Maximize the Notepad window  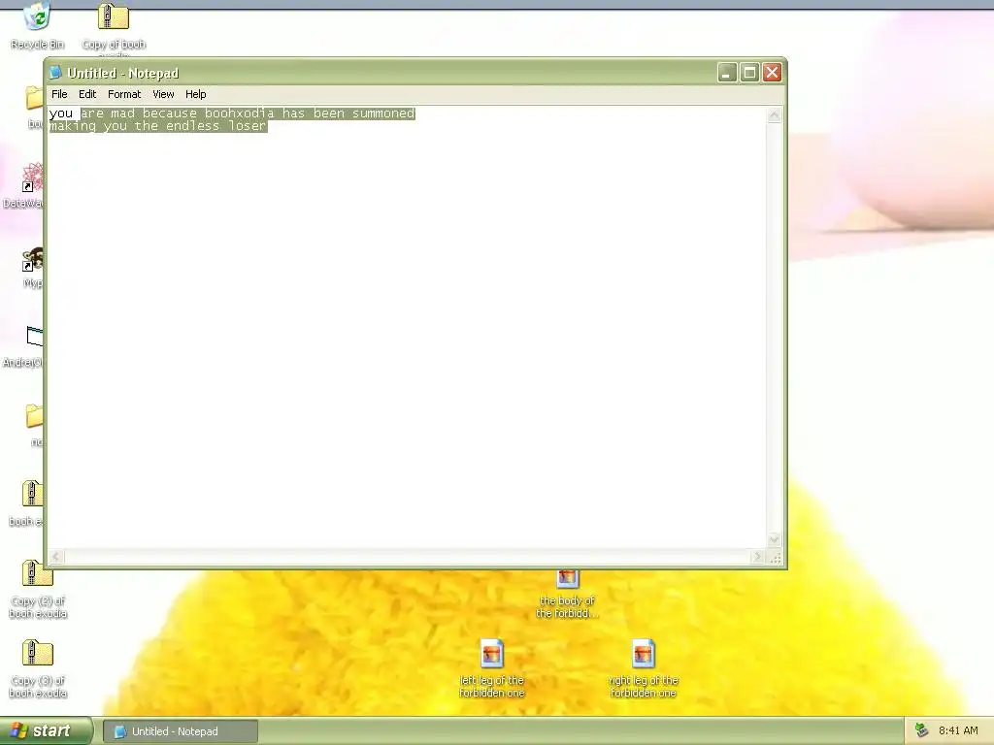749,73
